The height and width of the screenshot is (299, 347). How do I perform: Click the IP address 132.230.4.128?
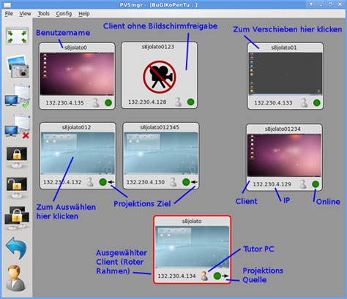pyautogui.click(x=147, y=102)
